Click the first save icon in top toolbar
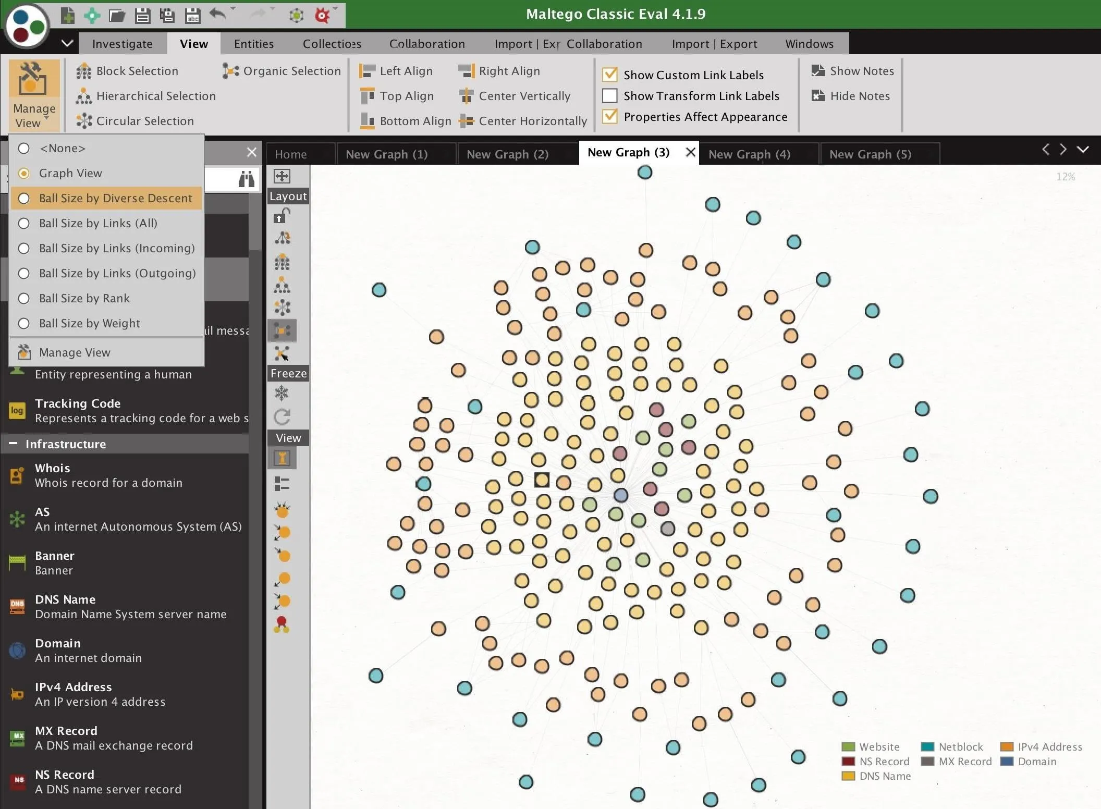Image resolution: width=1101 pixels, height=809 pixels. pos(142,15)
